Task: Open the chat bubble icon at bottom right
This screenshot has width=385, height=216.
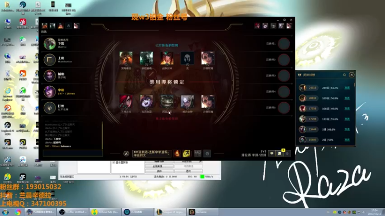Action: pos(272,153)
